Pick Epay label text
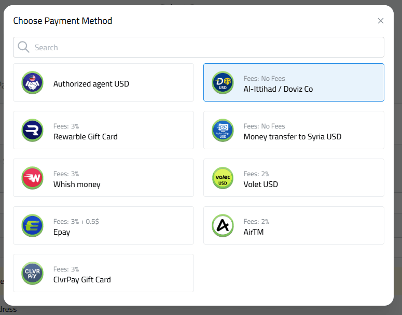The image size is (402, 315). [62, 232]
